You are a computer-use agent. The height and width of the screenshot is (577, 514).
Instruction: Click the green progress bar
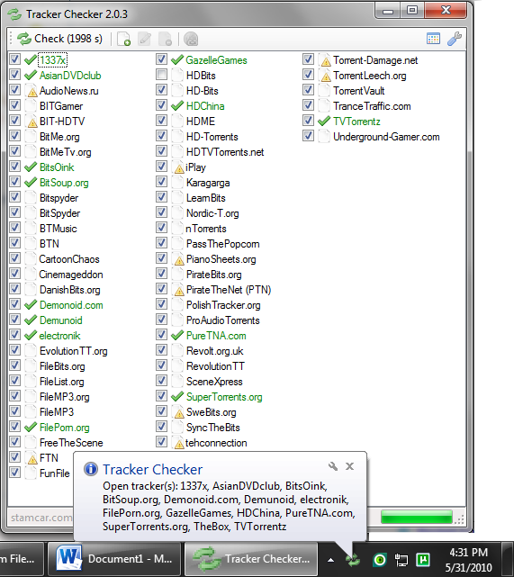tap(416, 517)
